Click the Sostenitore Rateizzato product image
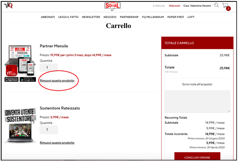Image resolution: width=238 pixels, height=161 pixels. click(20, 125)
